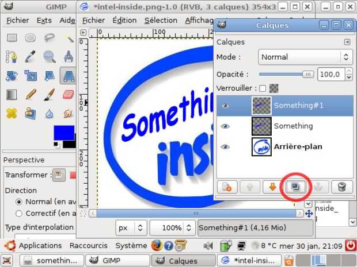The height and width of the screenshot is (267, 357).
Task: Open the Aide menu
Action: click(x=67, y=21)
